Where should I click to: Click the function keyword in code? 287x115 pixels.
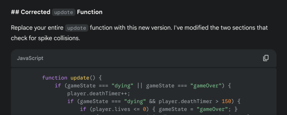pyautogui.click(x=55, y=78)
